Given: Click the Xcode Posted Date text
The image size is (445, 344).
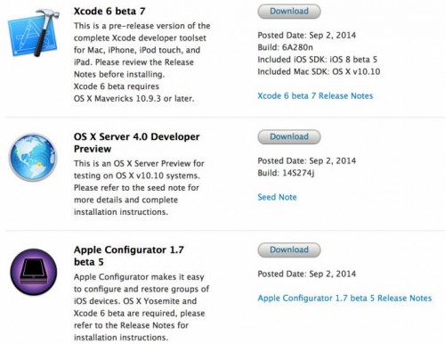Looking at the screenshot, I should 306,36.
